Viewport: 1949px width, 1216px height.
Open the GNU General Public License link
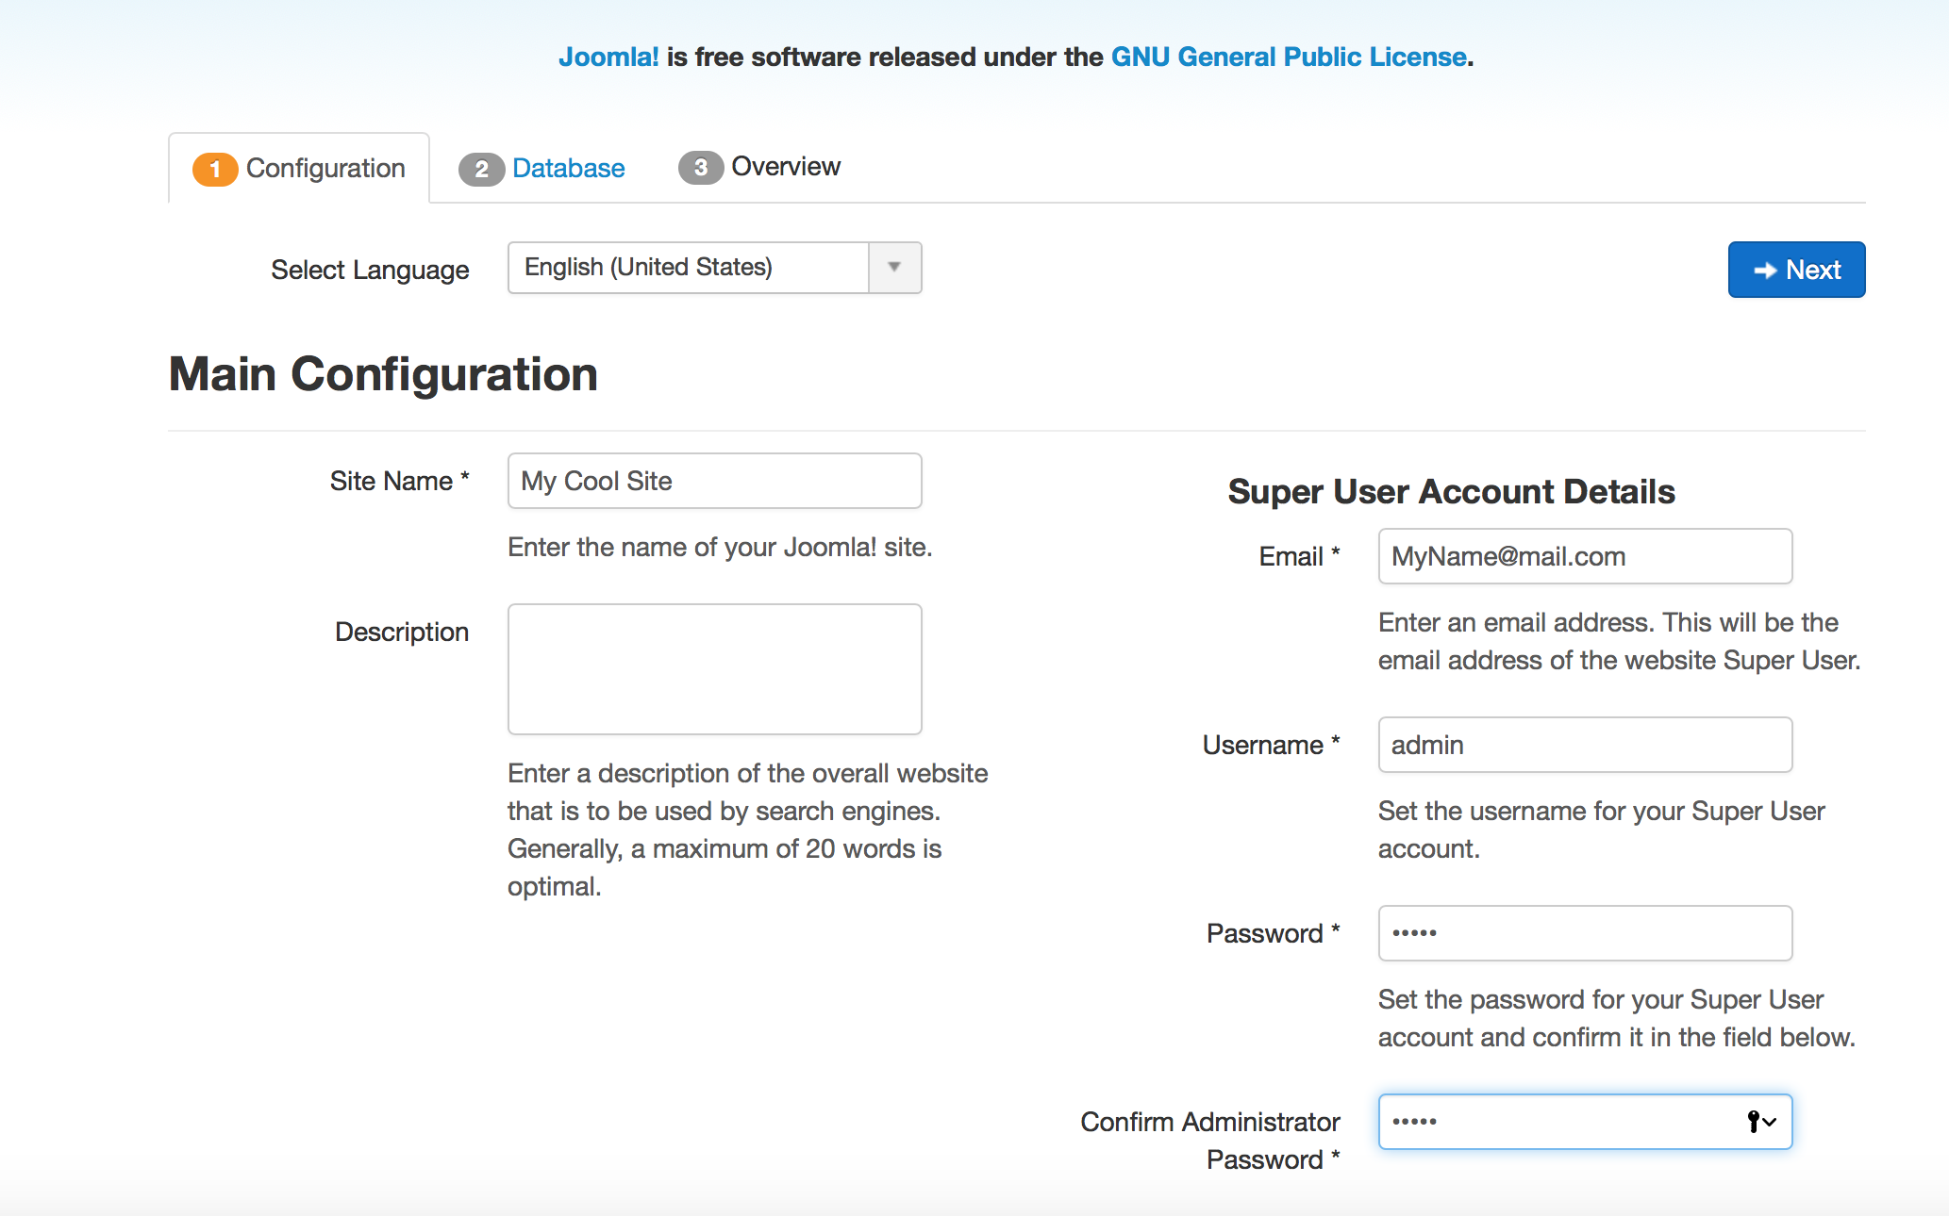tap(1289, 57)
